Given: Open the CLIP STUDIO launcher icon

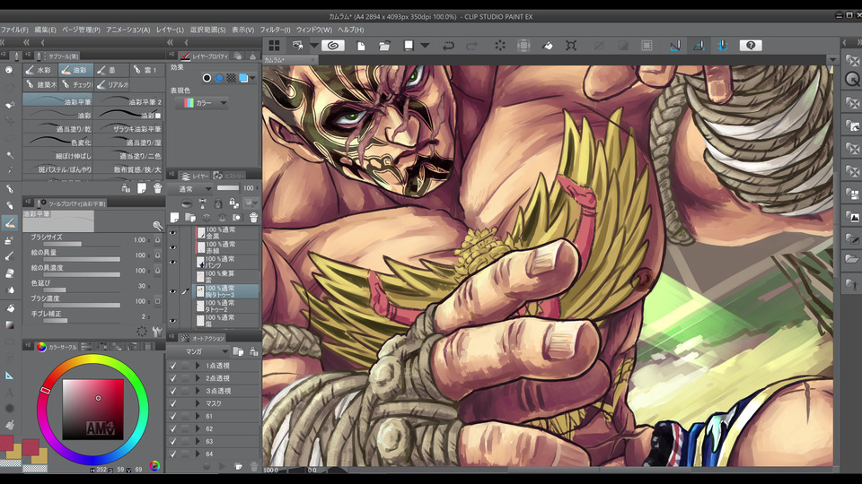Looking at the screenshot, I should (x=332, y=46).
